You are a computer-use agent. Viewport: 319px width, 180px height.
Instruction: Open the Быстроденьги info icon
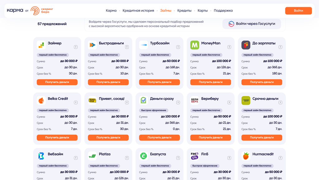(x=127, y=47)
